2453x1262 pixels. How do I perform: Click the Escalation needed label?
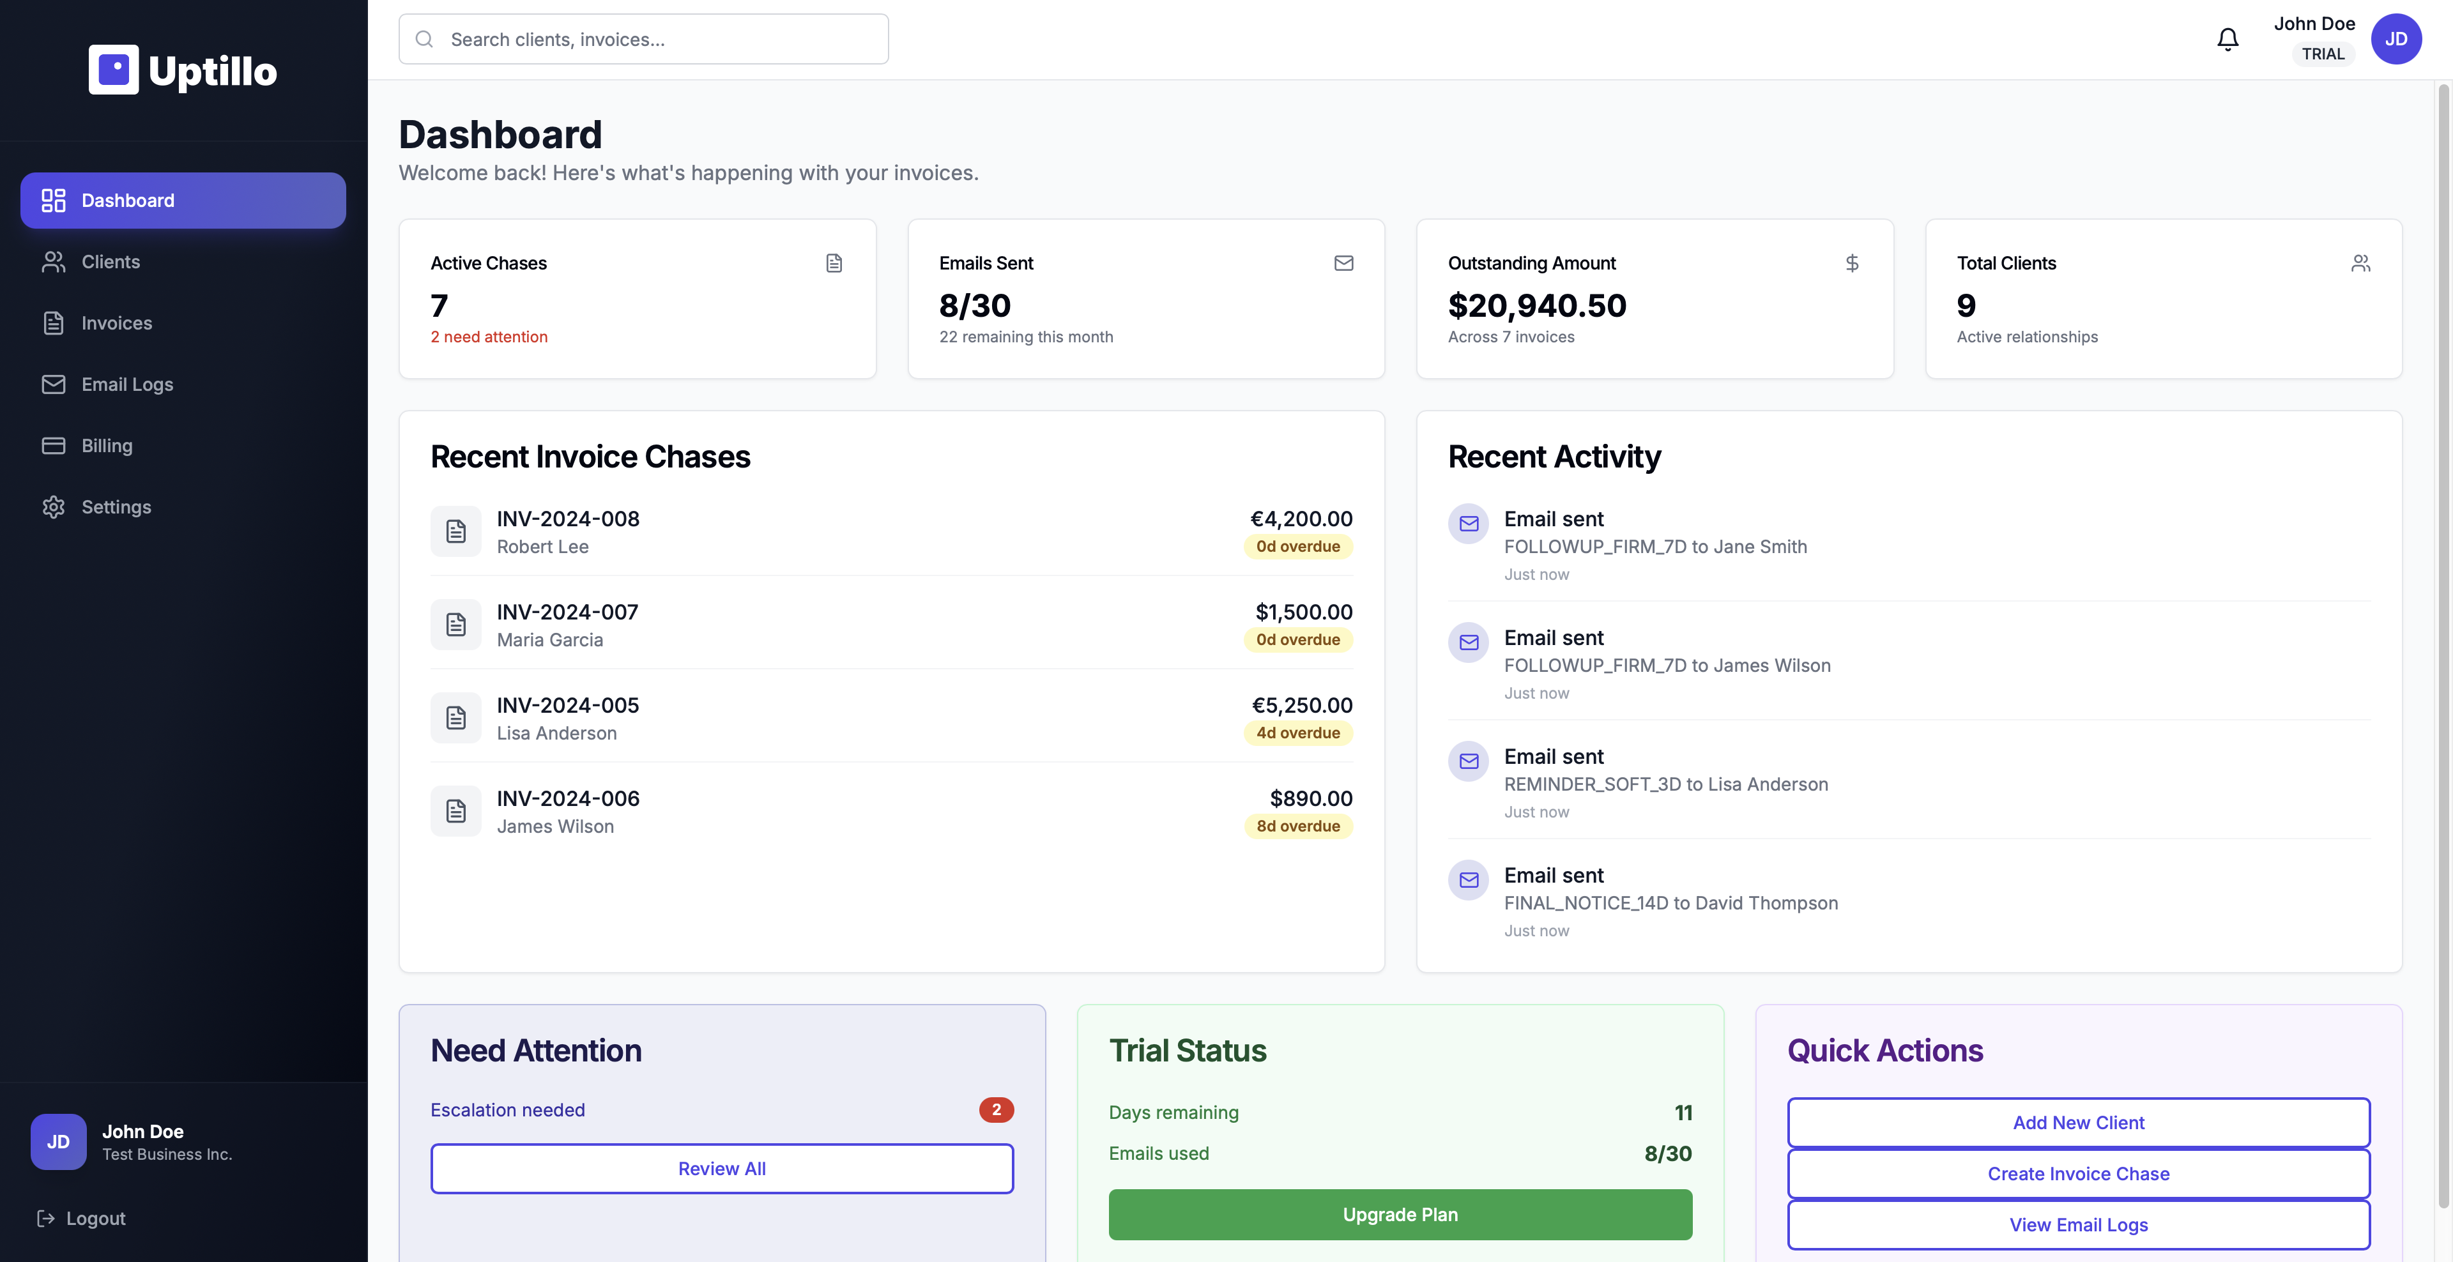coord(508,1110)
